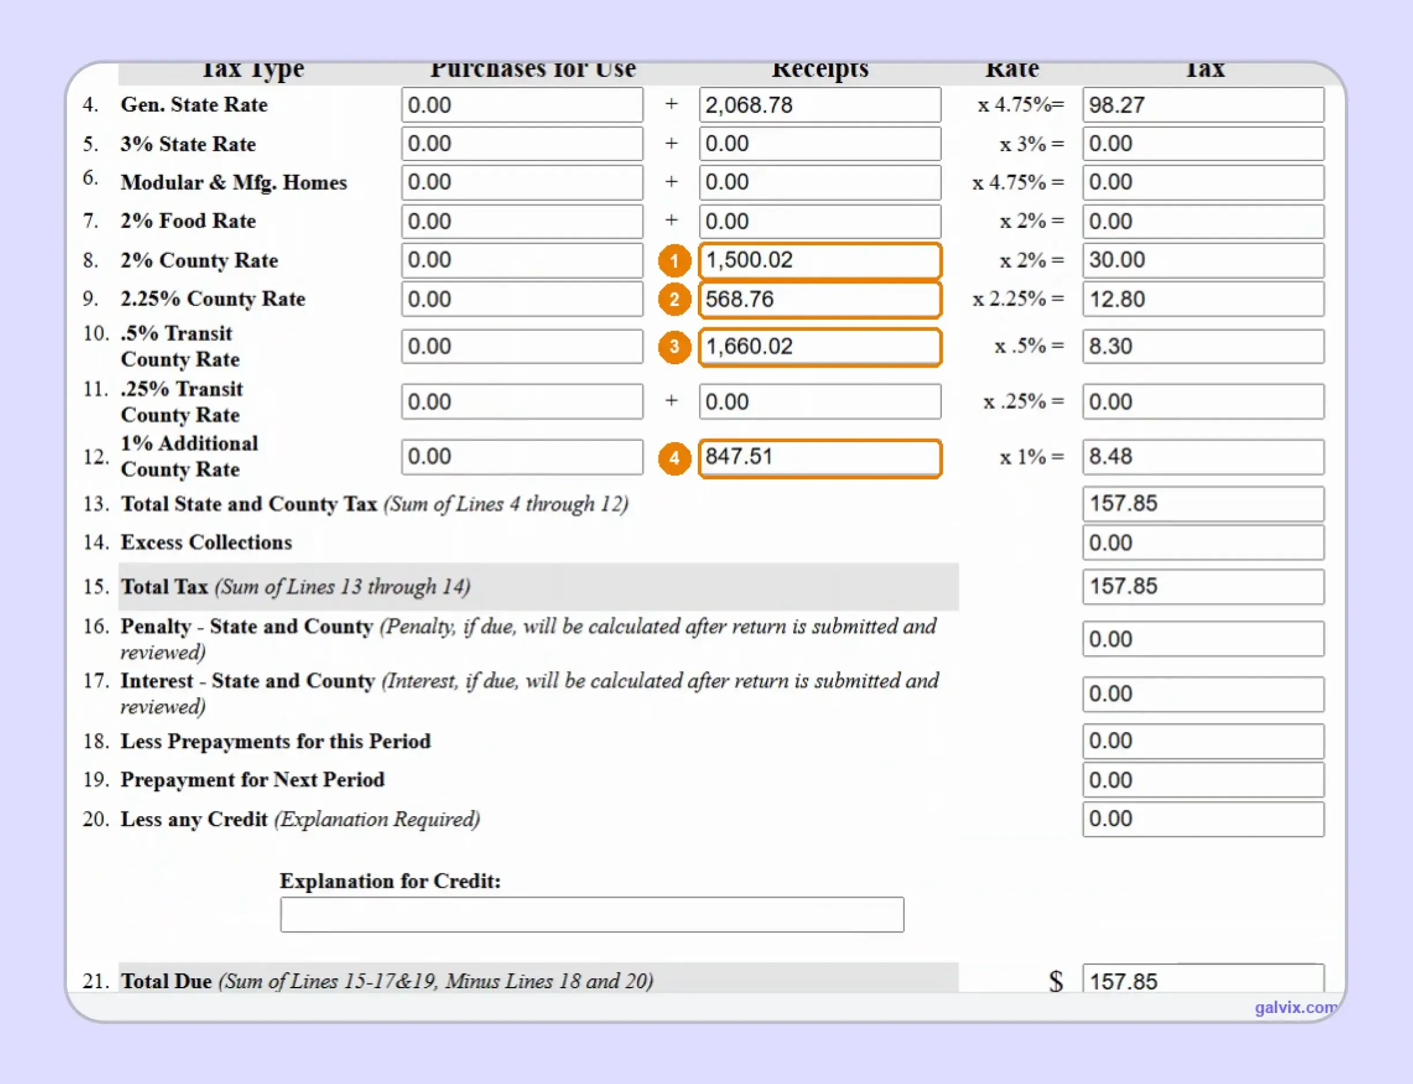Click 2% Food Rate Receipts field
Image resolution: width=1413 pixels, height=1084 pixels.
(x=820, y=221)
